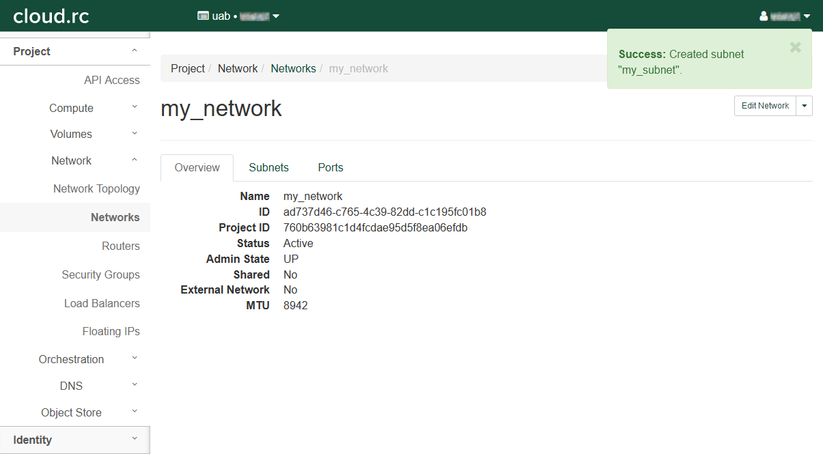Select the Overview tab
823x454 pixels.
tap(197, 167)
